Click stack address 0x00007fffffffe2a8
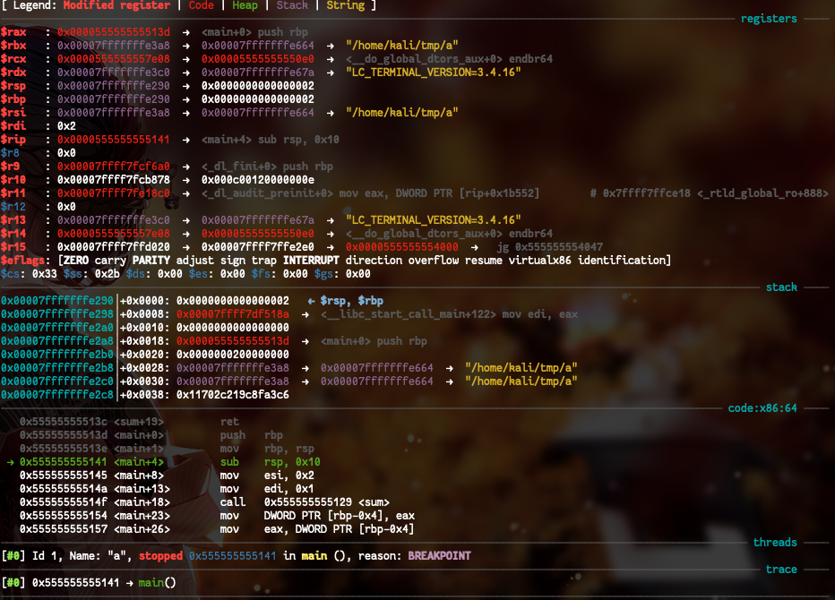 [x=57, y=340]
